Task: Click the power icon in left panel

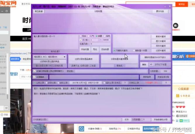Action: 7,11
